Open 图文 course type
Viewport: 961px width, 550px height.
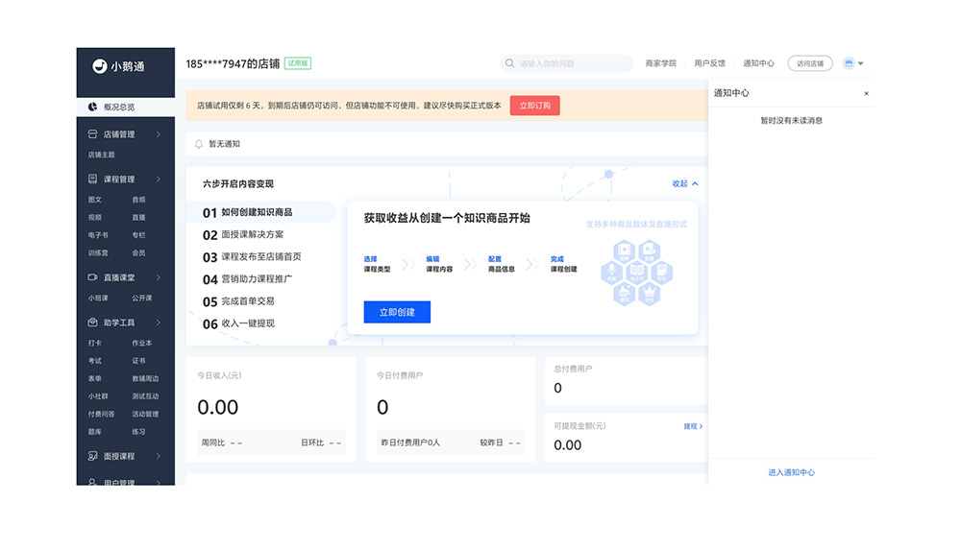[94, 200]
